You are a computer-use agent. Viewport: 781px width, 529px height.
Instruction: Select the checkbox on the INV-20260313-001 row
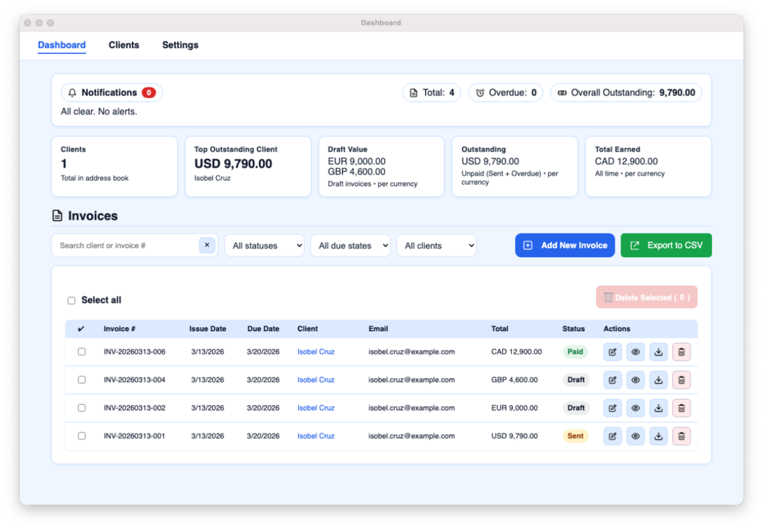(81, 436)
